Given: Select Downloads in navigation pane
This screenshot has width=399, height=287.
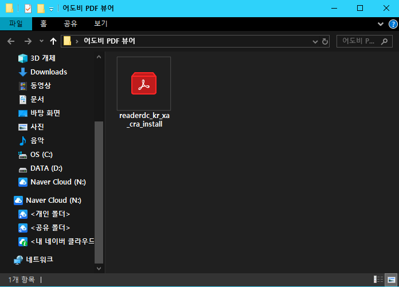Looking at the screenshot, I should [x=49, y=72].
